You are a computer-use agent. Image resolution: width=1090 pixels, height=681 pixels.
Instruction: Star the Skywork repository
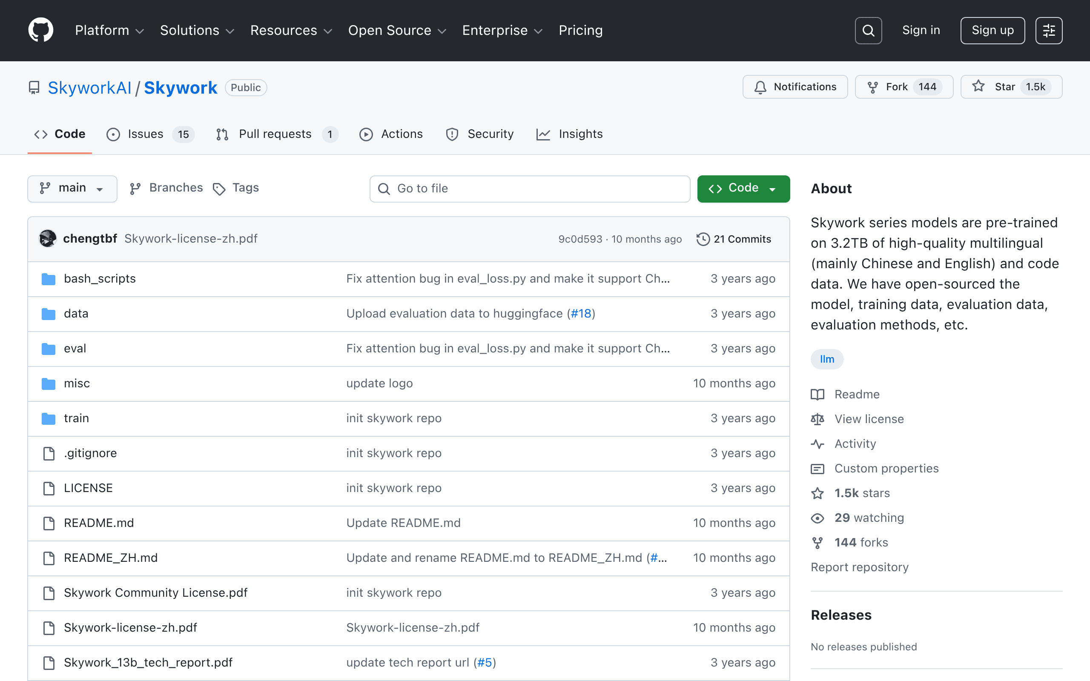[x=1011, y=87]
